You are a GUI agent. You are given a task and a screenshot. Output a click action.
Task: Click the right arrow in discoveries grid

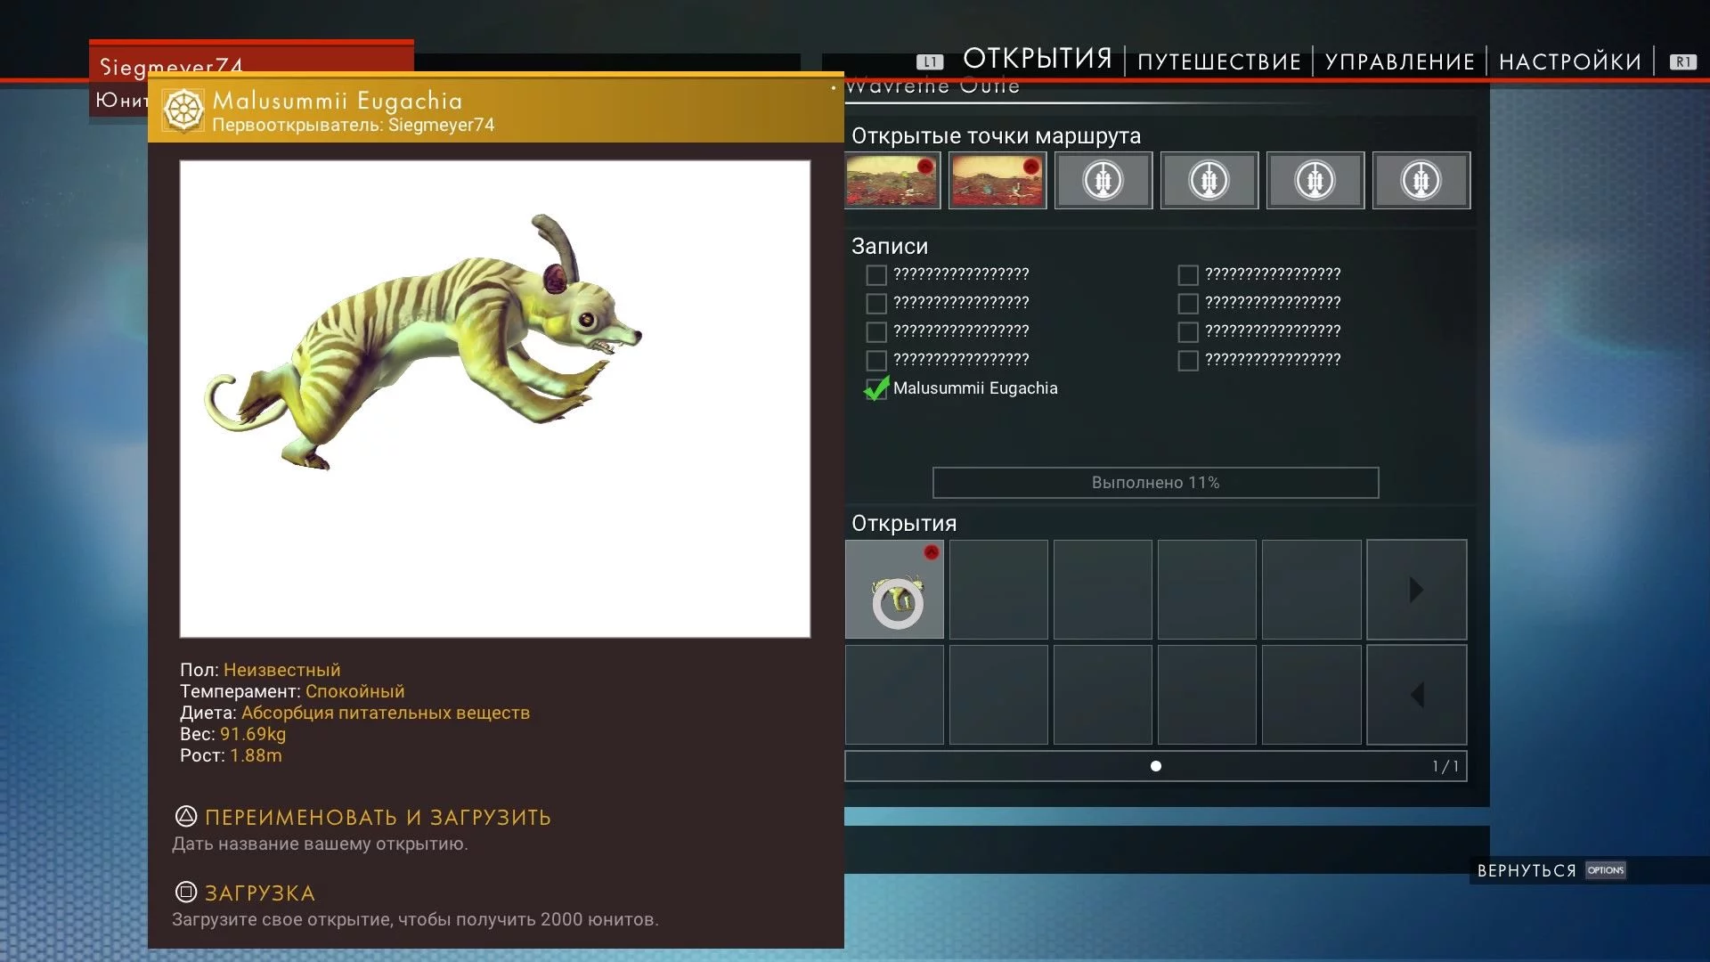pos(1417,590)
